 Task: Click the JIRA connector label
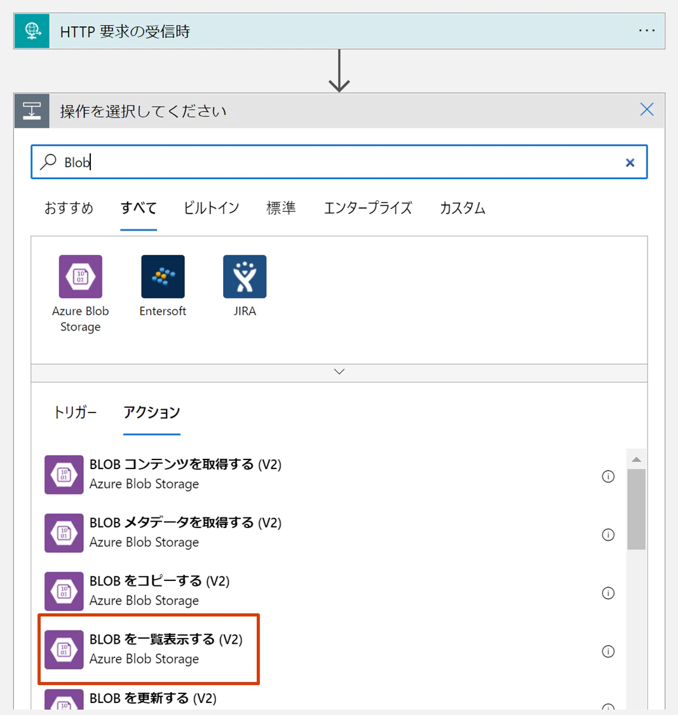tap(245, 311)
